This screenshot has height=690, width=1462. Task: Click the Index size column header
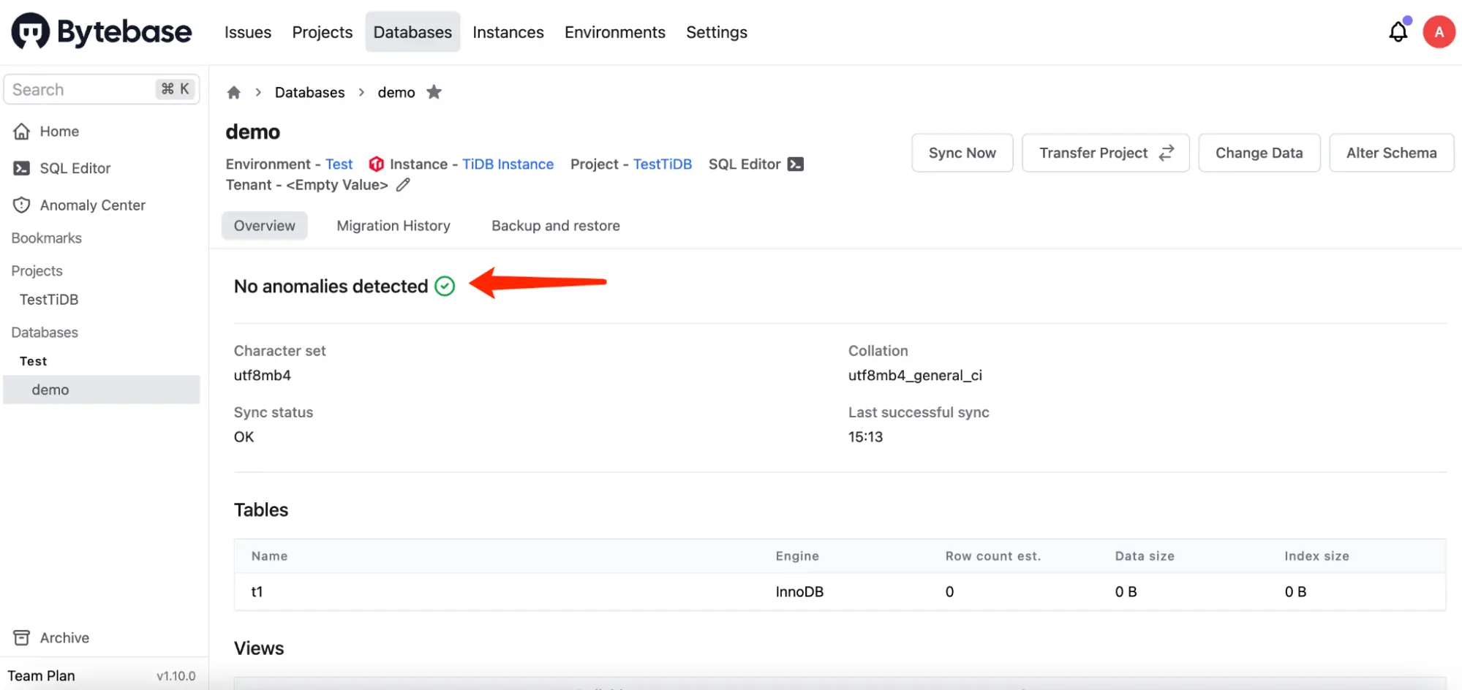1316,556
